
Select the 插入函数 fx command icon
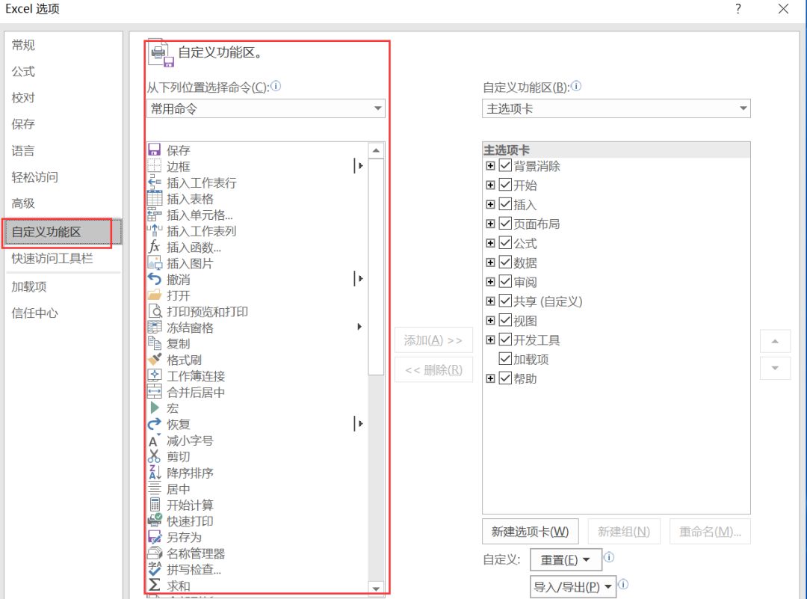[155, 245]
